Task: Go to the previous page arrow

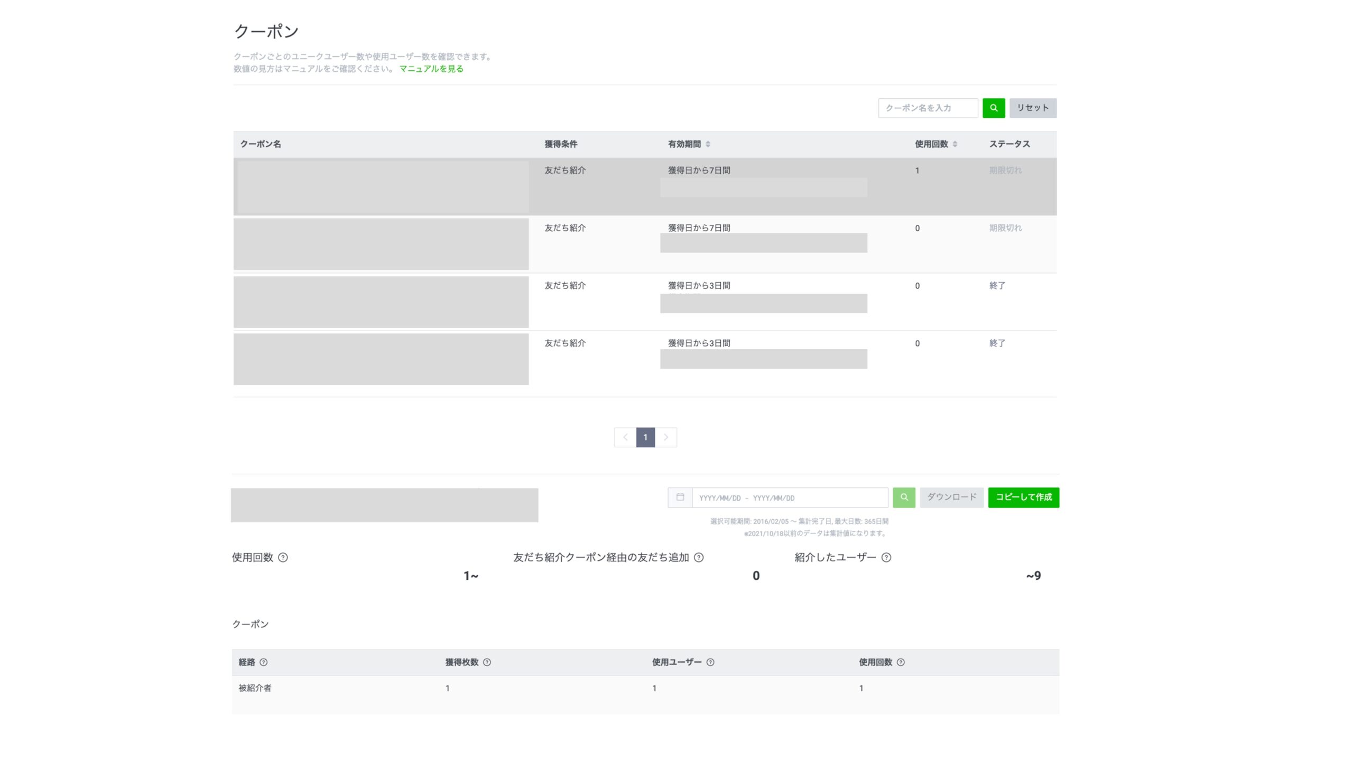Action: point(625,437)
